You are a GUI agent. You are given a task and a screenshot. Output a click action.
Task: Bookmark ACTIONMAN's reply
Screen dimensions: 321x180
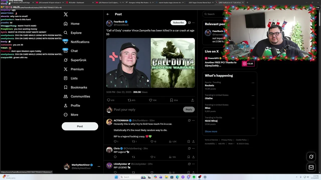tap(189, 141)
